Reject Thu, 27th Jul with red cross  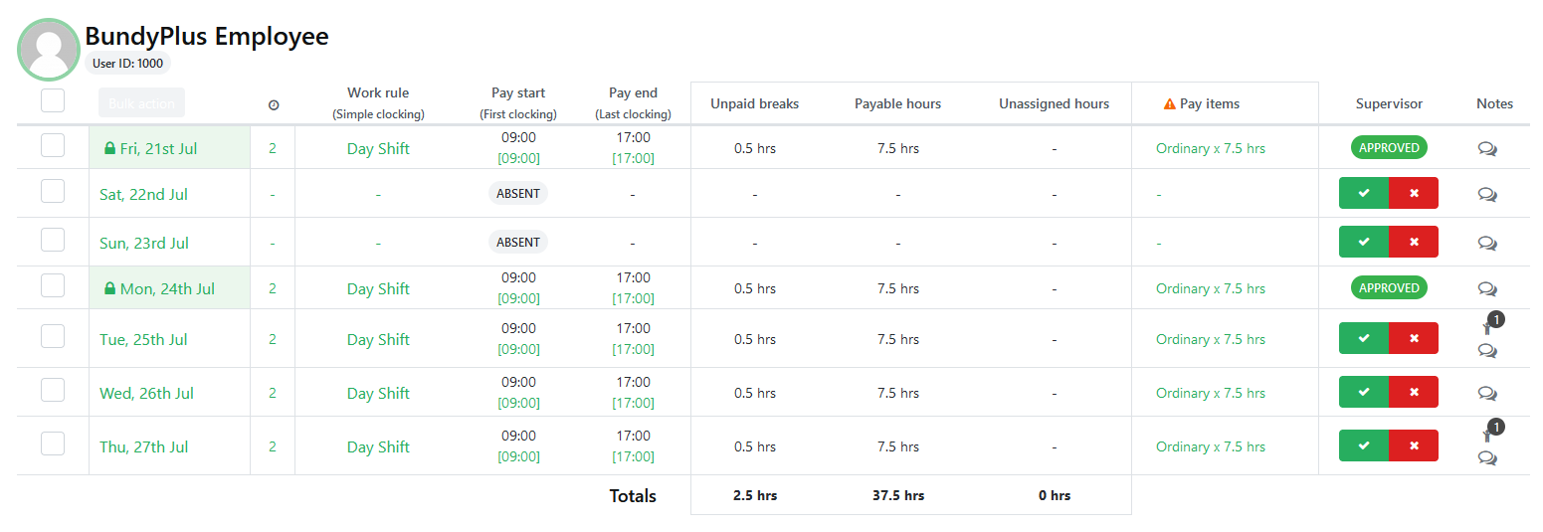point(1414,446)
